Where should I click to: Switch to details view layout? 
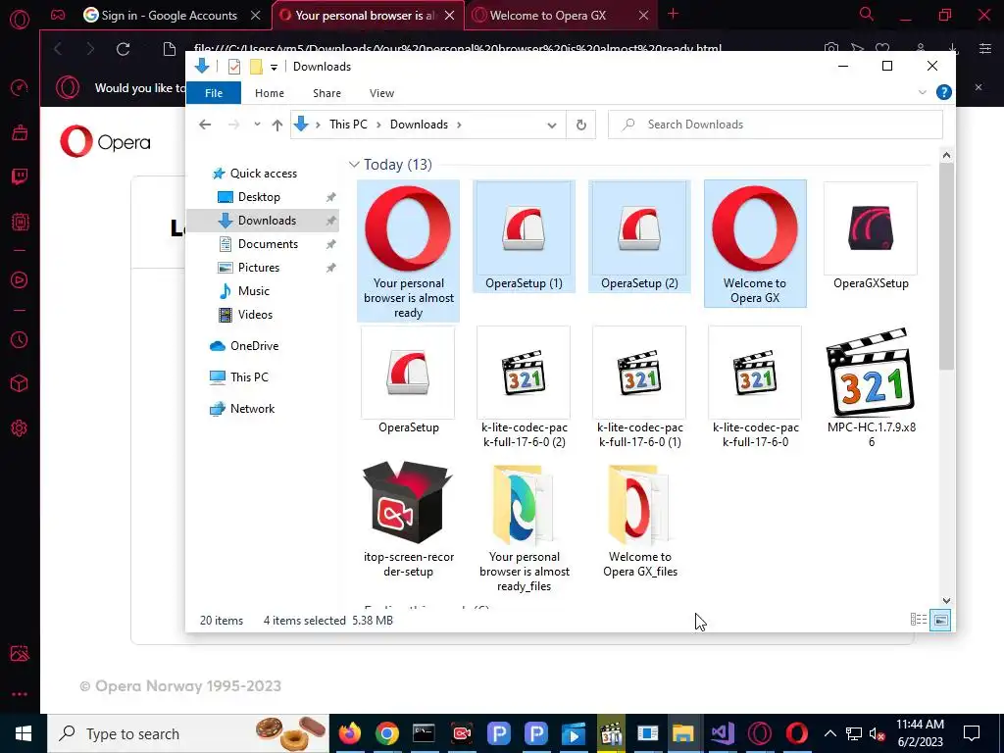coord(918,620)
